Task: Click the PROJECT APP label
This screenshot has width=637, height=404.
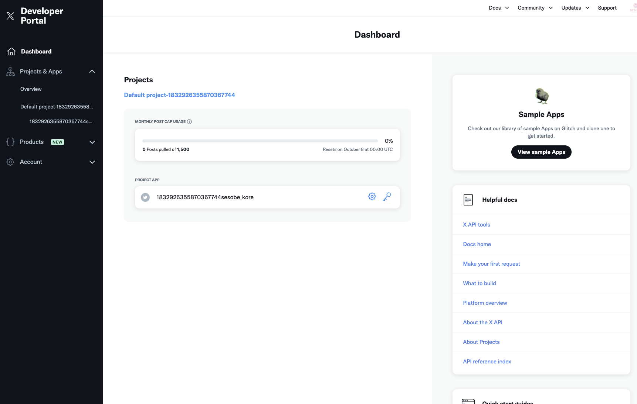Action: click(147, 180)
